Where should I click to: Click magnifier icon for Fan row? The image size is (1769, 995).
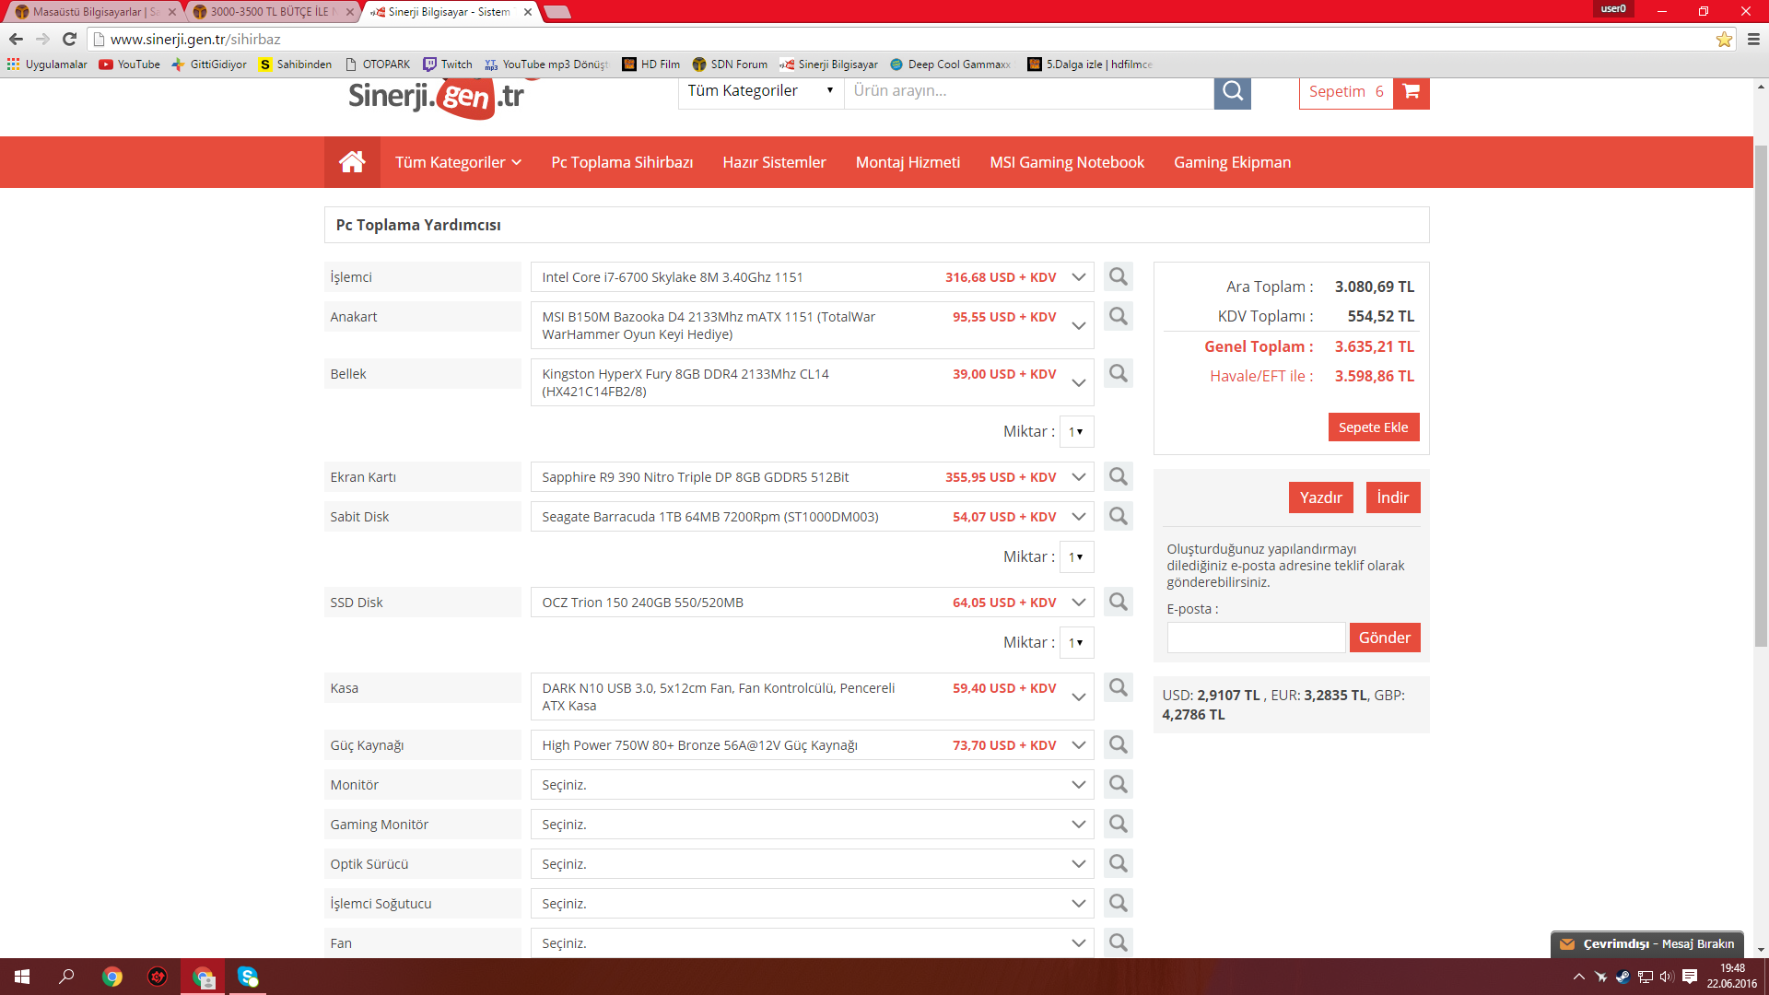pyautogui.click(x=1119, y=942)
